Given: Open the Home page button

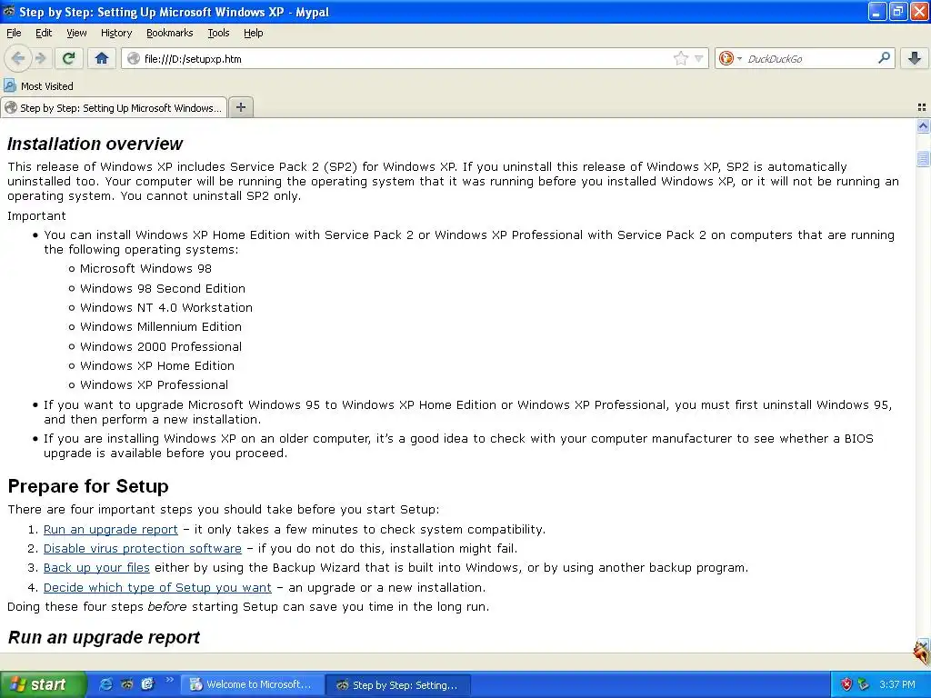Looking at the screenshot, I should pos(102,58).
